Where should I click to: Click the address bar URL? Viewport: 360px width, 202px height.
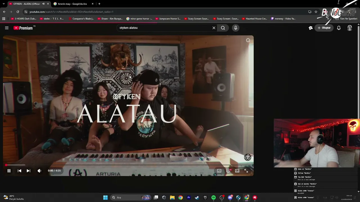[71, 12]
